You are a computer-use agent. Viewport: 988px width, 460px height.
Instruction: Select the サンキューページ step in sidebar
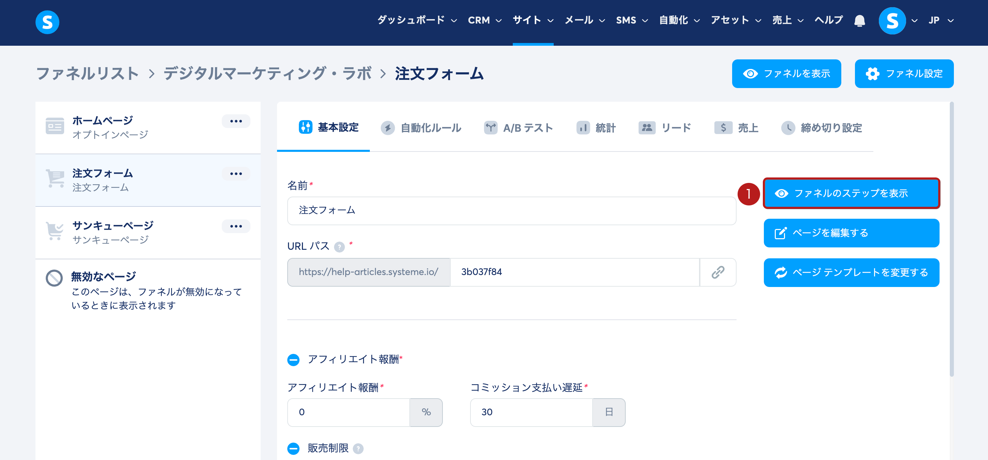(x=148, y=233)
